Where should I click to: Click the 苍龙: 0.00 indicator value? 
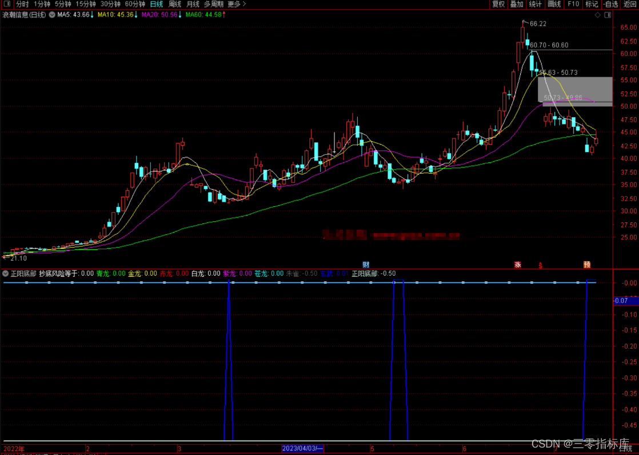[269, 274]
